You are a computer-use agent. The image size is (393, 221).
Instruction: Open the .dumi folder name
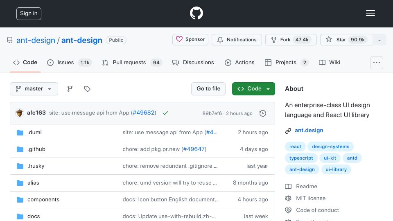point(34,132)
